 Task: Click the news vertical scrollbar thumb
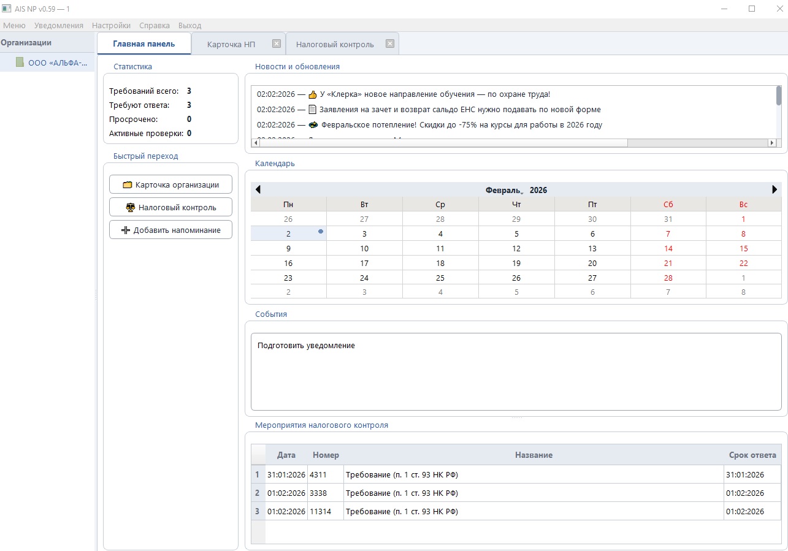click(779, 96)
